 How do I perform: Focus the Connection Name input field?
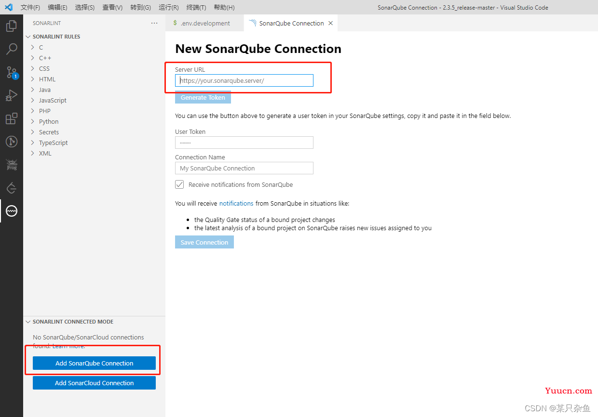point(244,168)
